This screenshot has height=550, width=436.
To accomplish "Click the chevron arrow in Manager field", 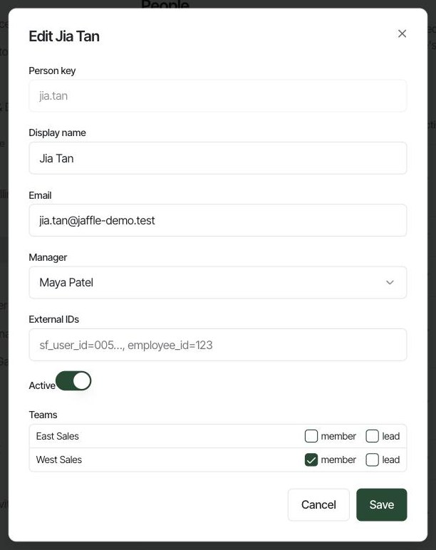I will tap(390, 282).
